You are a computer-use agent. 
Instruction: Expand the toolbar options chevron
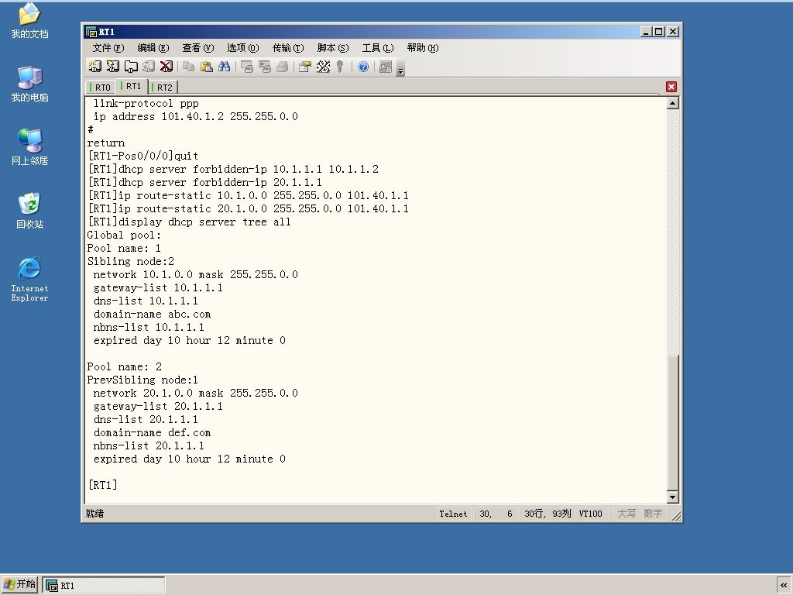point(401,68)
